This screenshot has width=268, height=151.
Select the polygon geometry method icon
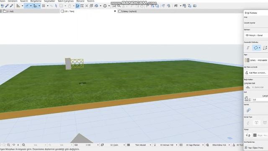tap(256, 48)
